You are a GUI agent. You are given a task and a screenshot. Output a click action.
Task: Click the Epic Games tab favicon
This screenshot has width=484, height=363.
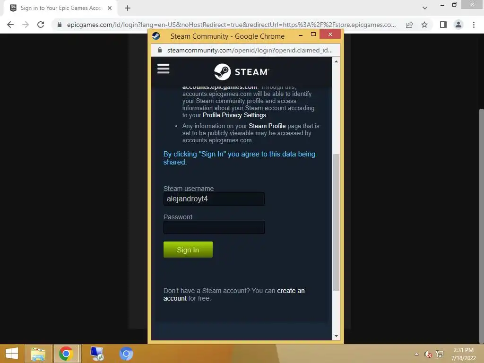coord(13,8)
